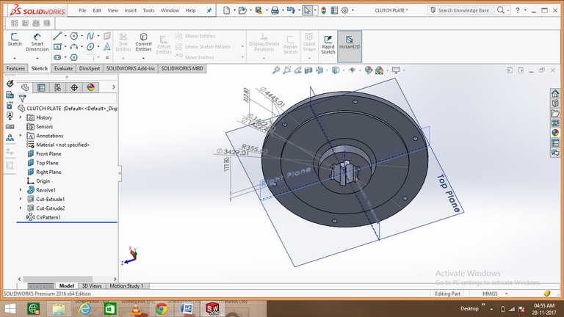Expand the Revolve1 feature node

click(21, 190)
